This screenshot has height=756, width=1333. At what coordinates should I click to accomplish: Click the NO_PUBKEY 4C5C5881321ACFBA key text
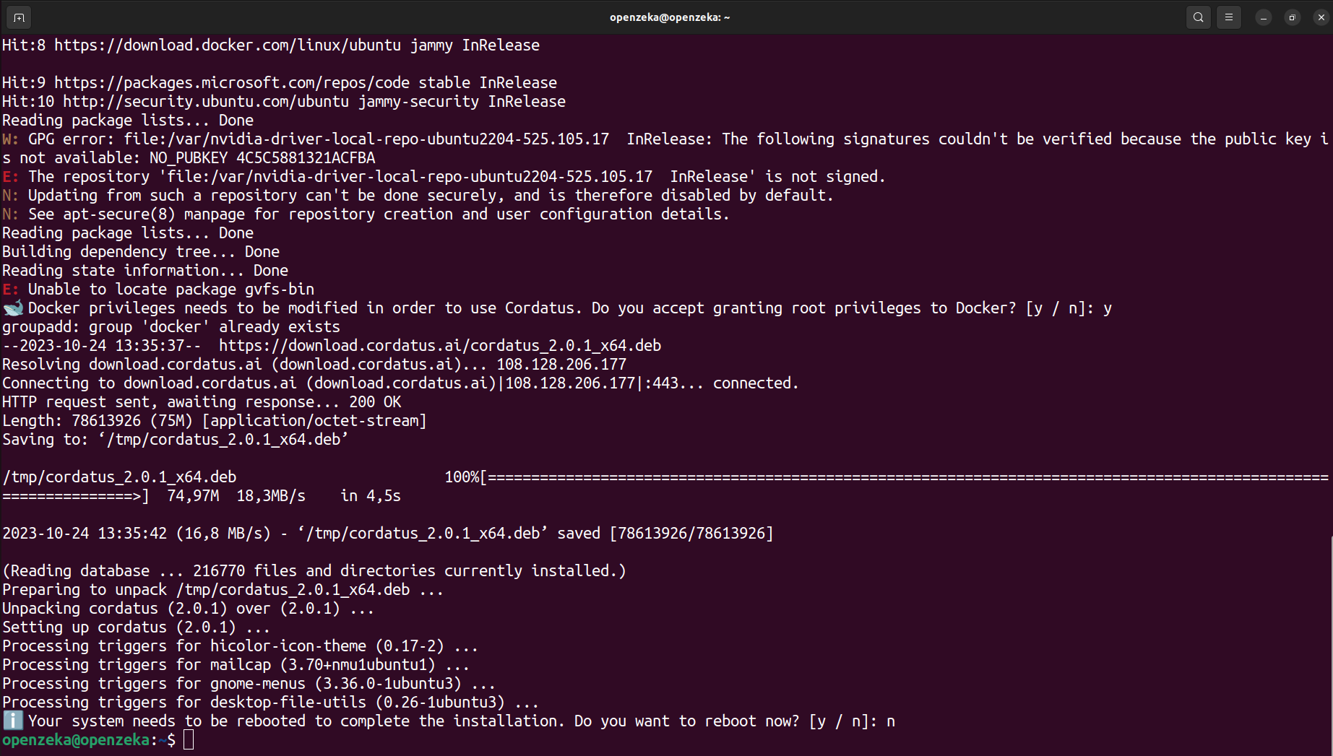tap(262, 158)
